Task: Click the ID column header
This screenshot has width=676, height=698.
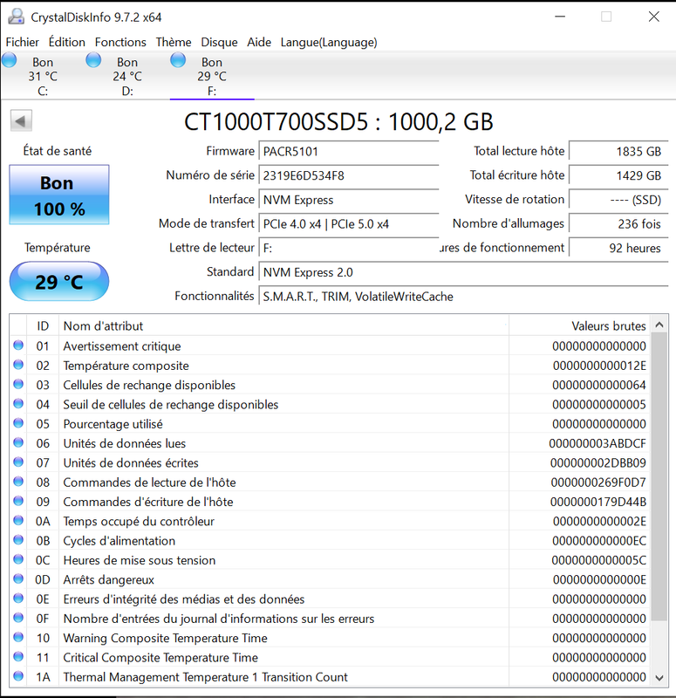Action: pos(43,325)
